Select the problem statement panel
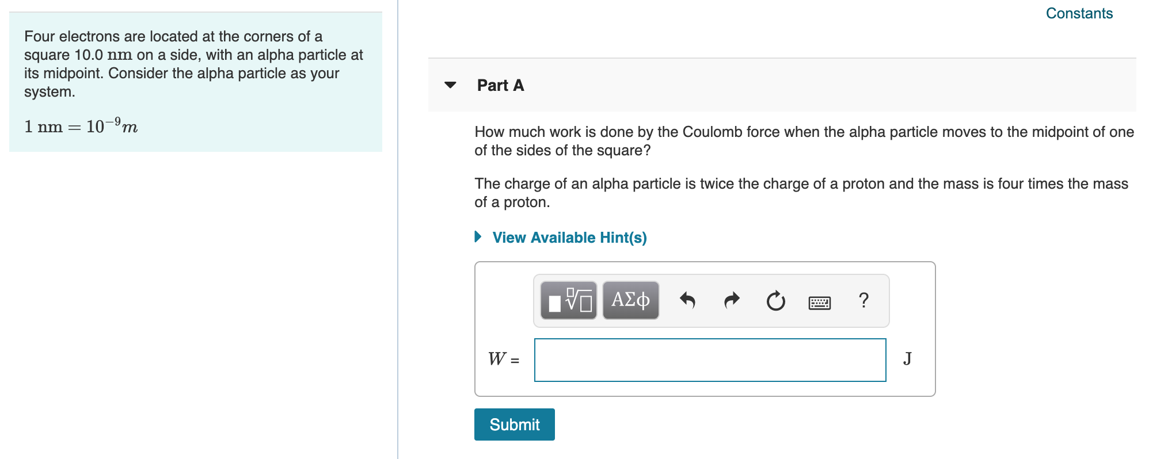Viewport: 1164px width, 459px height. click(196, 81)
